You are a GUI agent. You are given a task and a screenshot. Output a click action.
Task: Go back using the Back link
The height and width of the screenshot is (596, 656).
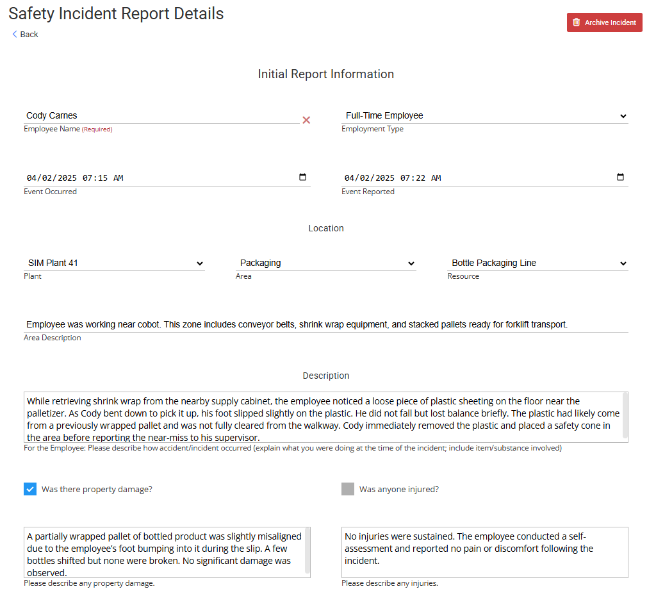click(26, 35)
